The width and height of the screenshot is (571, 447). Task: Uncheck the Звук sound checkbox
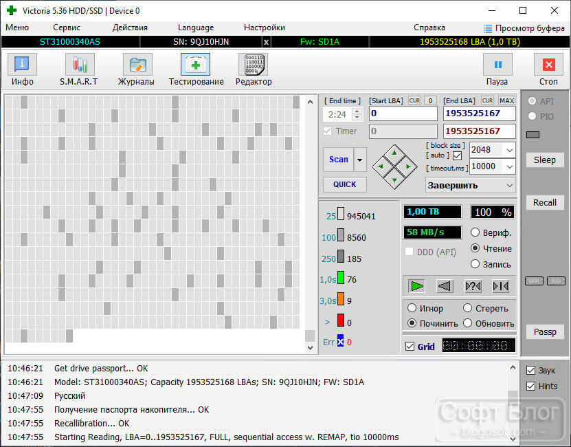point(530,371)
